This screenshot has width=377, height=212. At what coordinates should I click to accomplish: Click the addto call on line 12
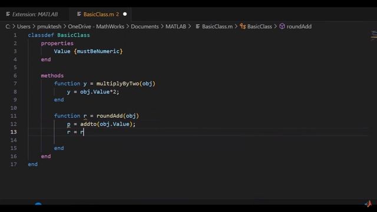click(x=88, y=124)
